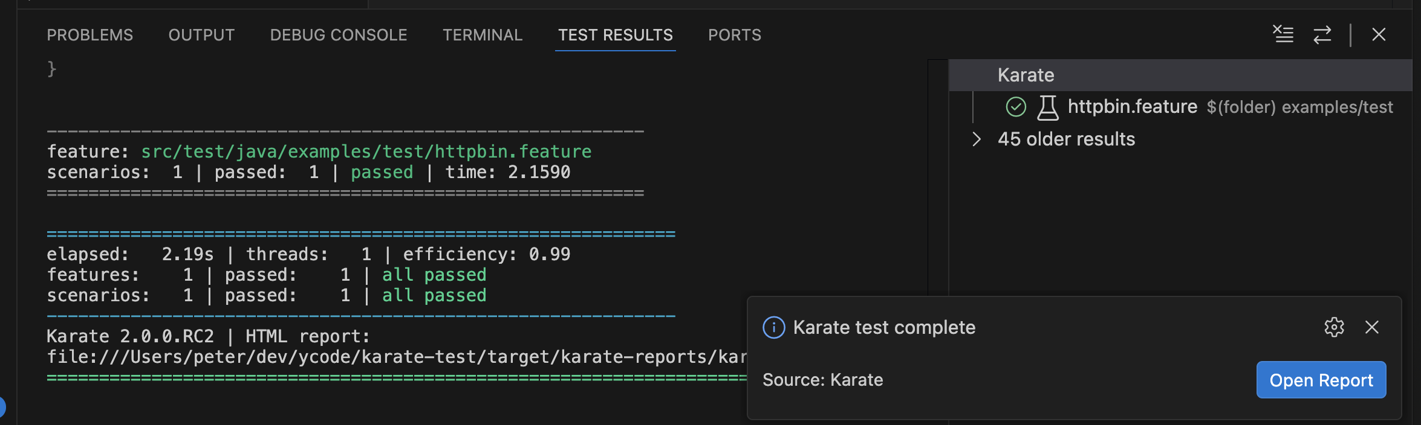
Task: Select the TEST RESULTS tab
Action: point(615,35)
